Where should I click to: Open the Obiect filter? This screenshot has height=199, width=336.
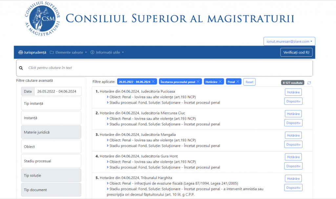pyautogui.click(x=51, y=147)
